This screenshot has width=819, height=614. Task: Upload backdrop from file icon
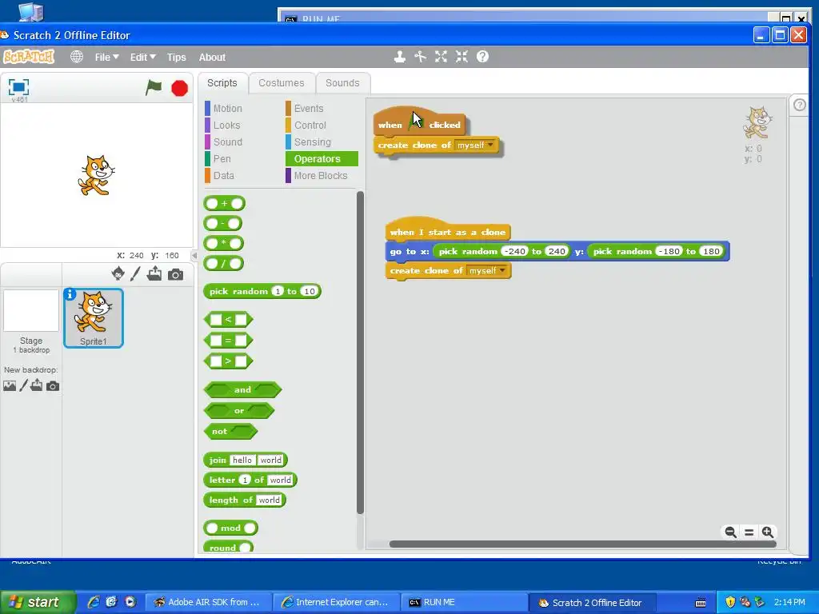[x=37, y=386]
